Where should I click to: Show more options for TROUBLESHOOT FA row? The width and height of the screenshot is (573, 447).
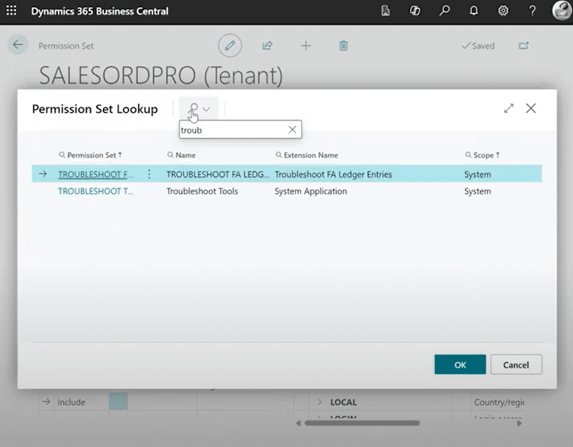[x=149, y=174]
